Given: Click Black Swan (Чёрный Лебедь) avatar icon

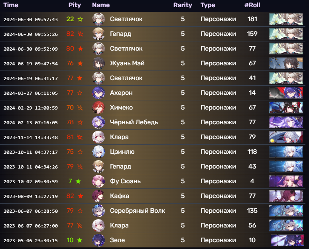Looking at the screenshot, I should [98, 122].
